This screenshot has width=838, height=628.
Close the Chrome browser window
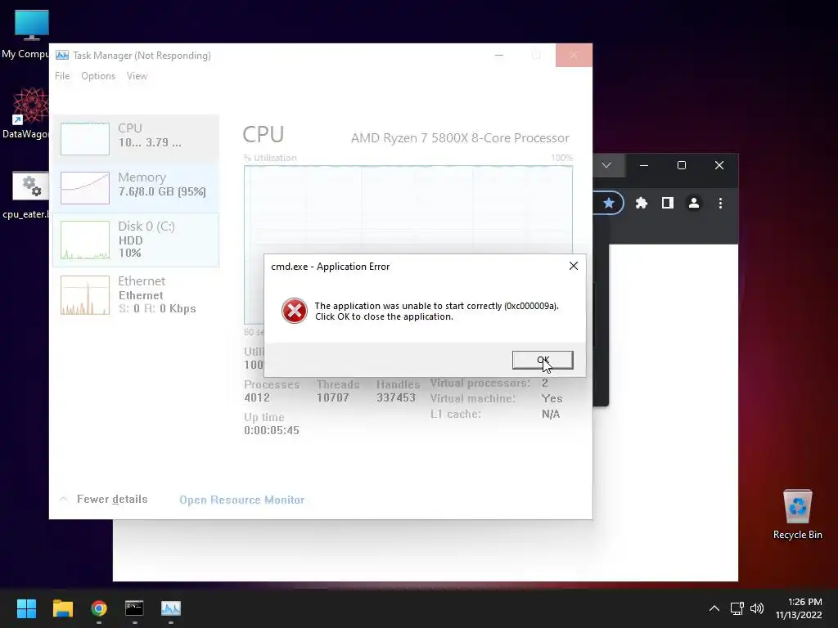(x=719, y=165)
